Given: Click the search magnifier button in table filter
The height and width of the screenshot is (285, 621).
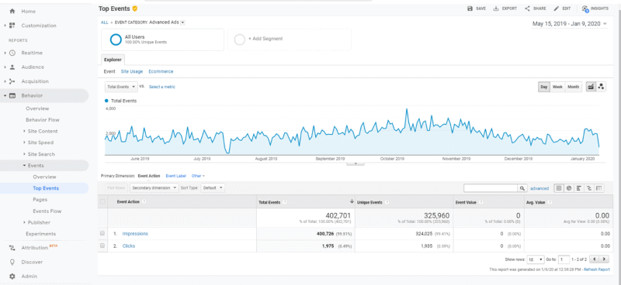Looking at the screenshot, I should pyautogui.click(x=522, y=188).
